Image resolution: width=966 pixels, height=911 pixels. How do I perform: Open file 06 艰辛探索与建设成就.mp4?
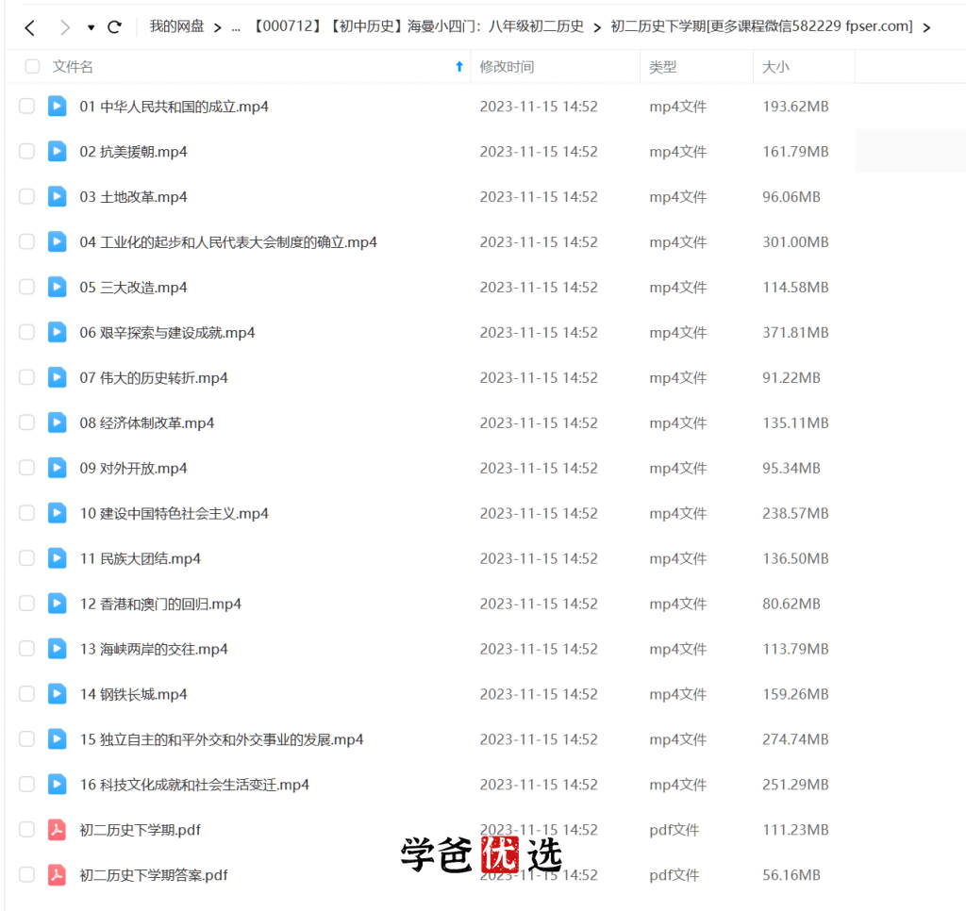click(x=167, y=333)
